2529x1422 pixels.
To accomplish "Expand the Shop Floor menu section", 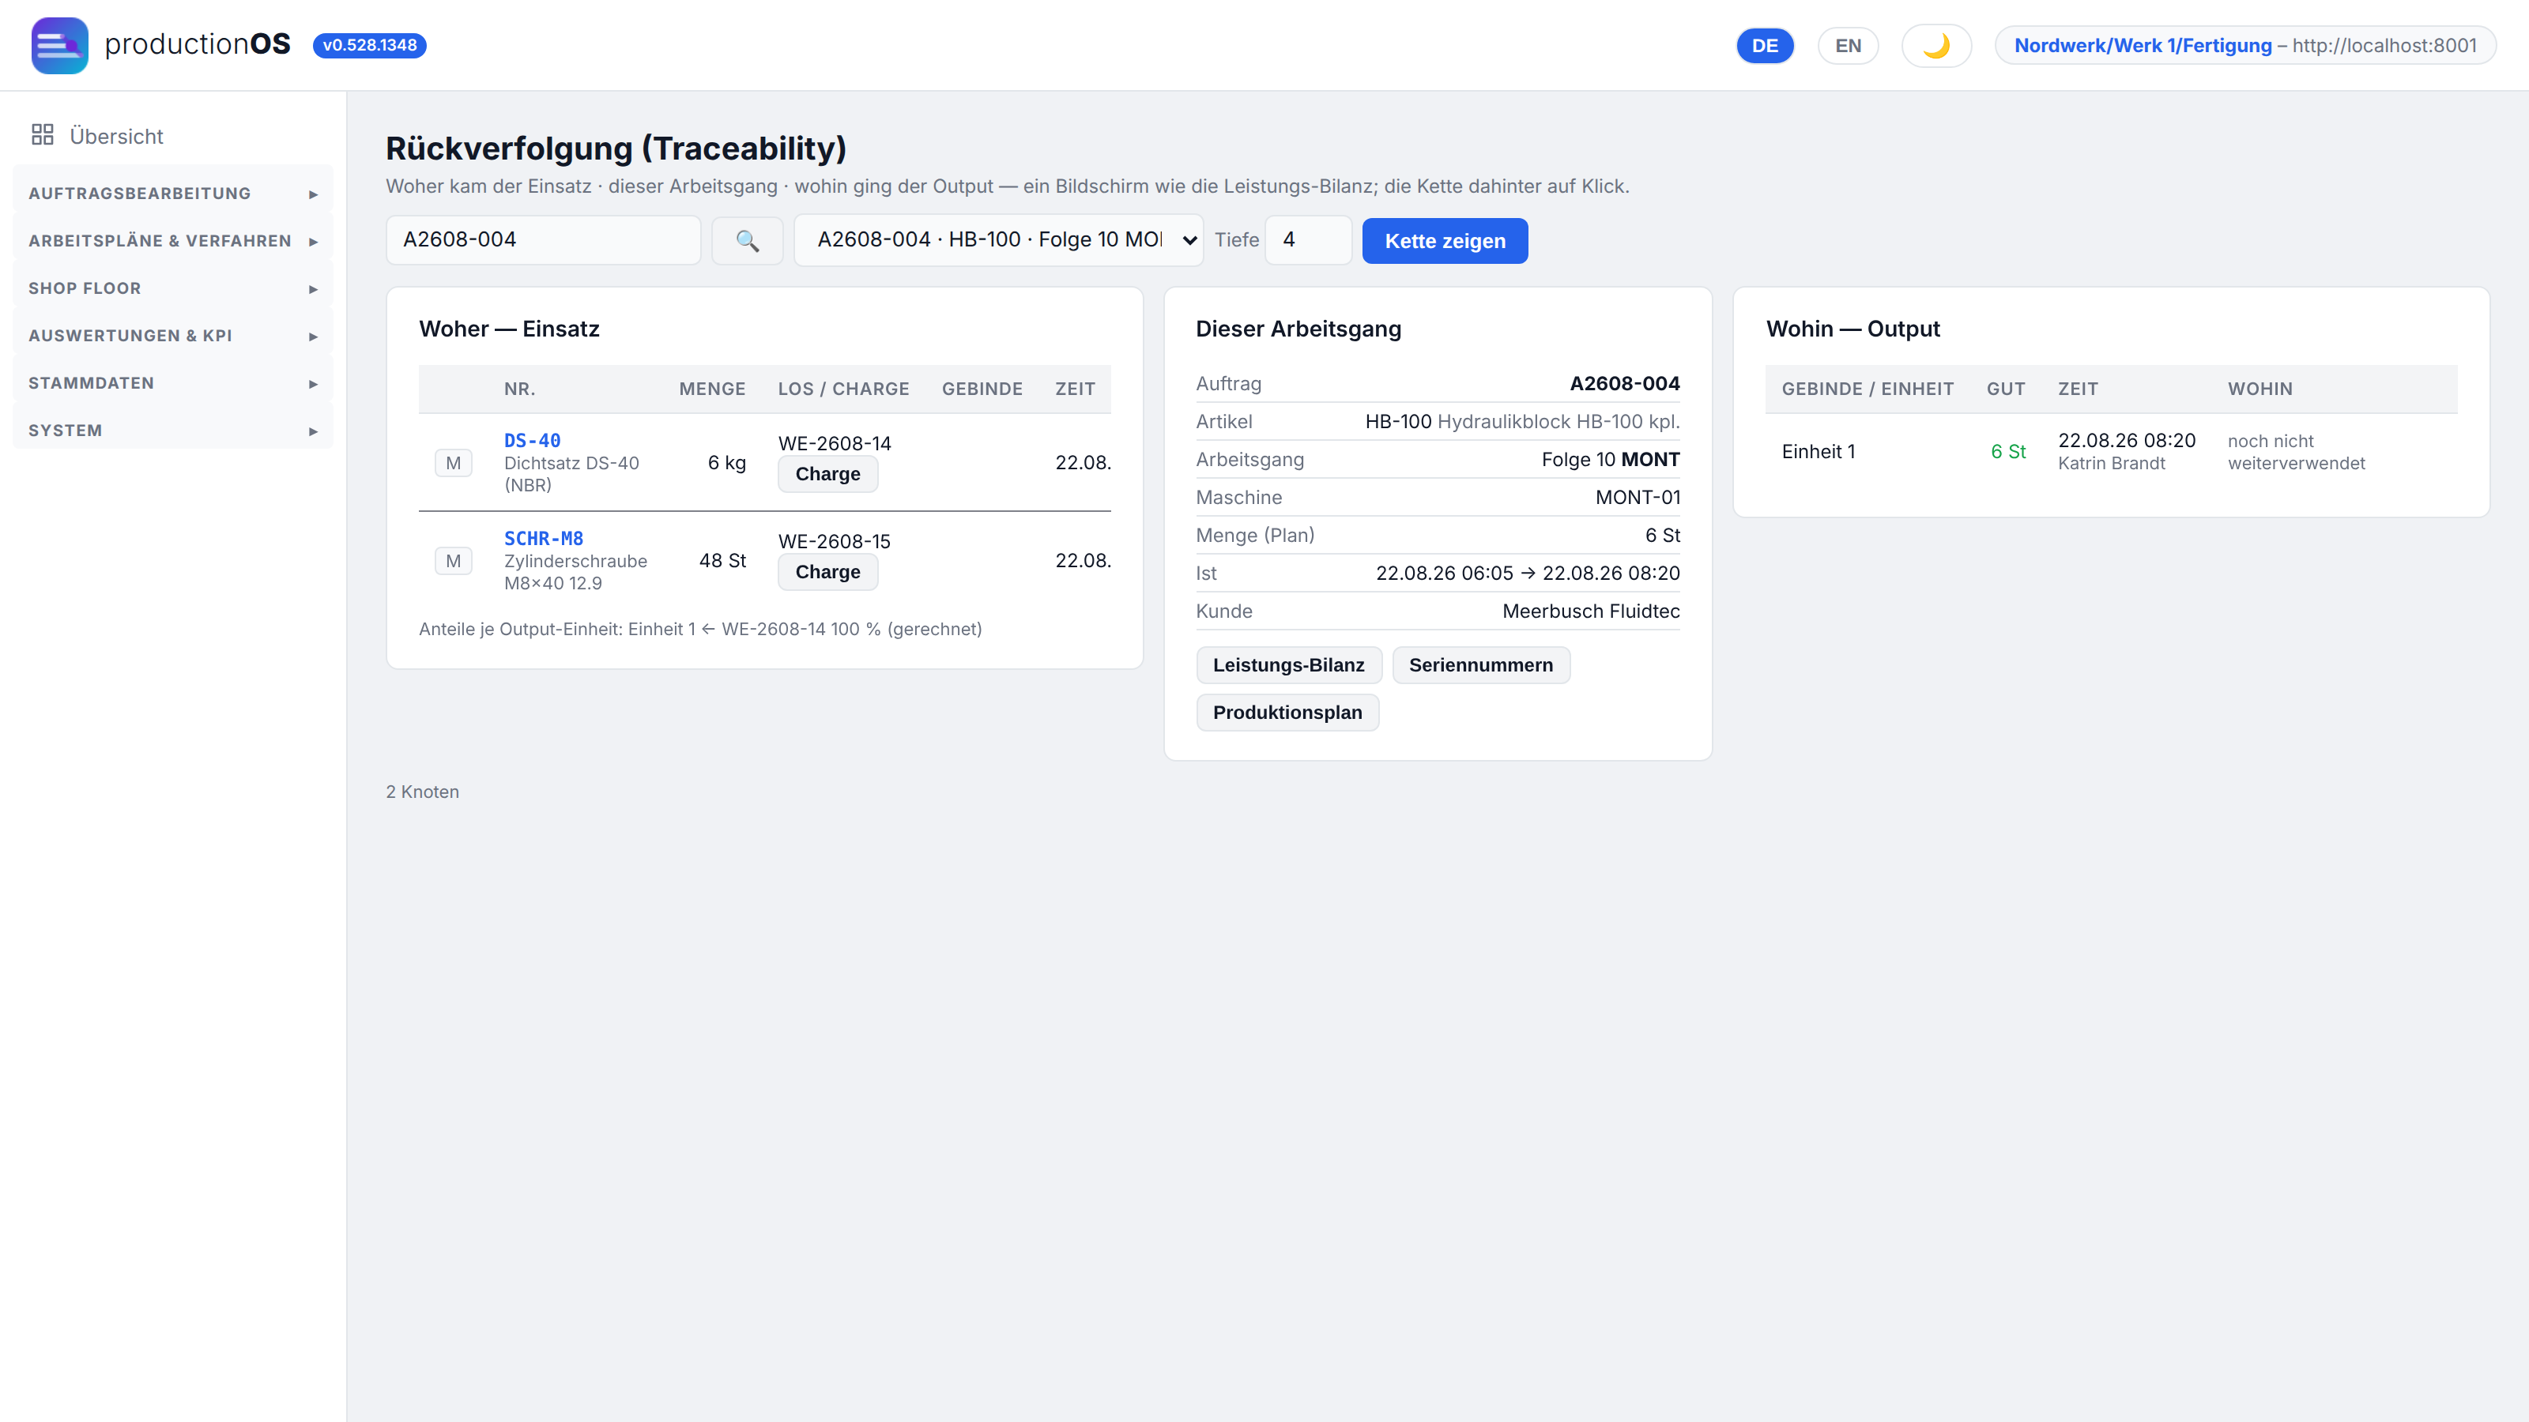I will [173, 288].
